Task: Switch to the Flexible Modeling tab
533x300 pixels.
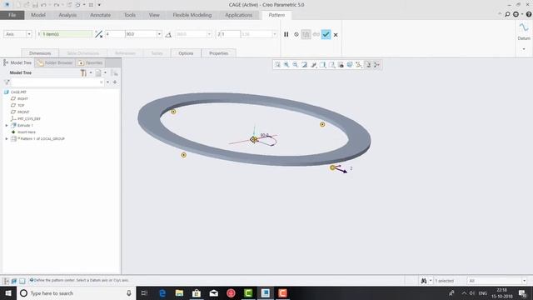Action: 192,15
